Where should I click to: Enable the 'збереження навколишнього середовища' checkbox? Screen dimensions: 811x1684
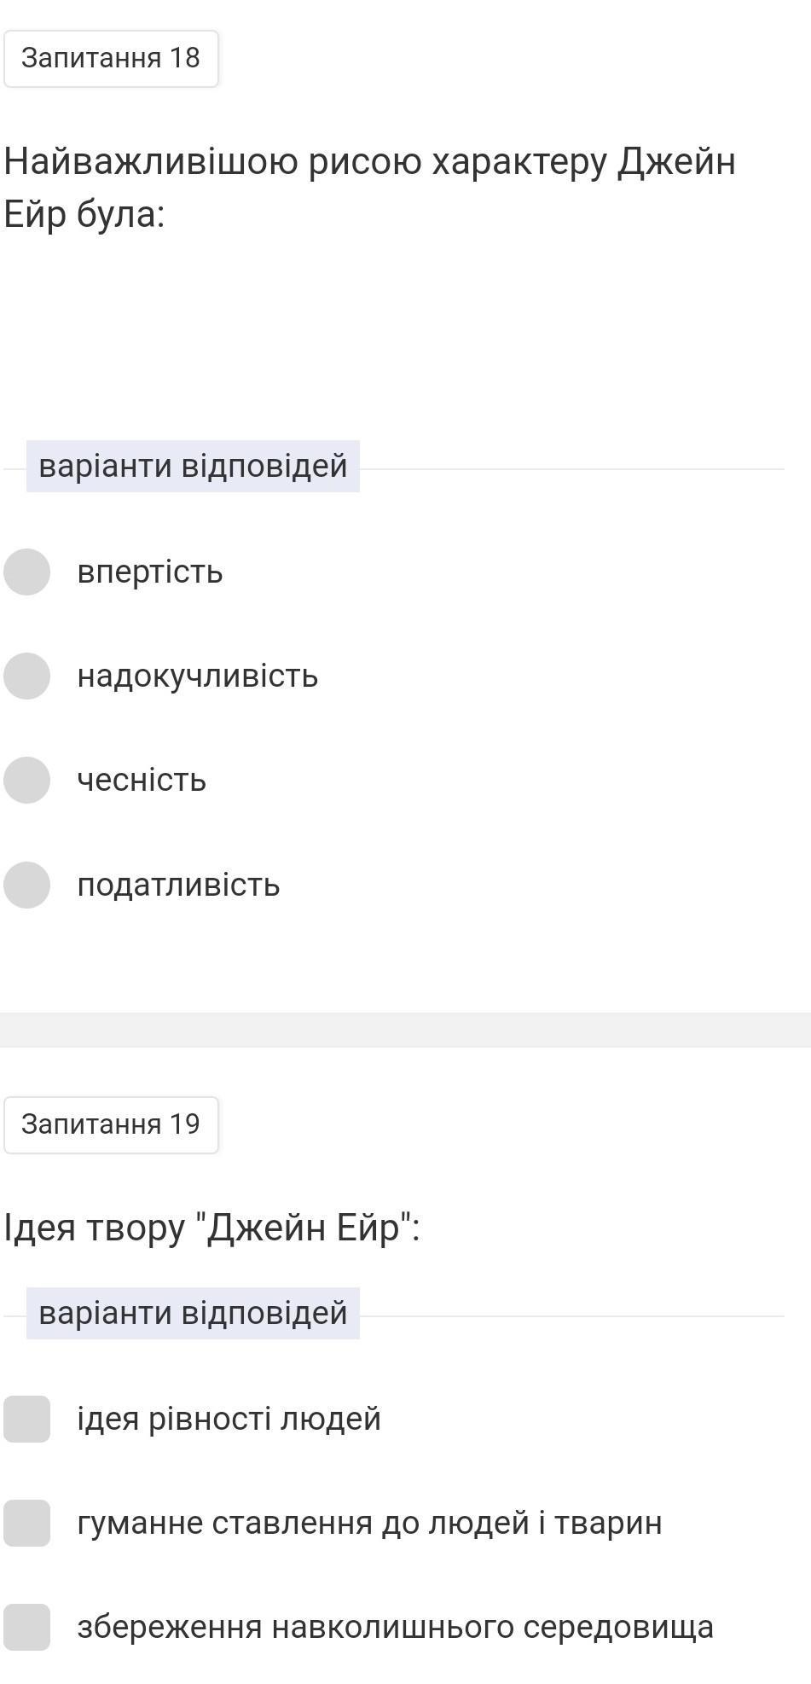pos(26,1627)
